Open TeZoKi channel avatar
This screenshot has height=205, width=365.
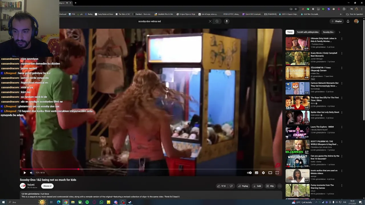pos(23,186)
